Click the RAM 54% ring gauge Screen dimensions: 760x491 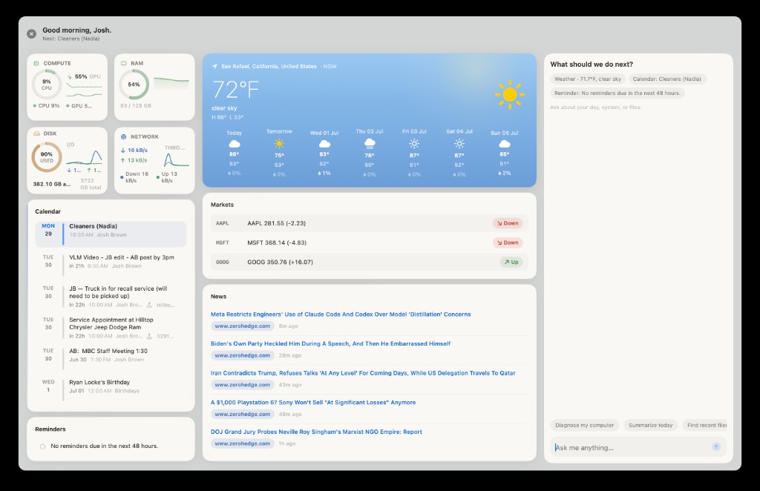pos(134,85)
